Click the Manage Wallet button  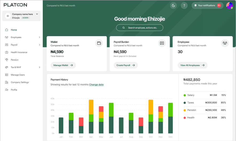click(63, 65)
